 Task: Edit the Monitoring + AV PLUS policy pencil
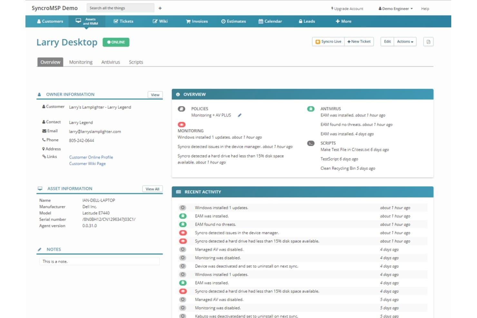coord(239,115)
